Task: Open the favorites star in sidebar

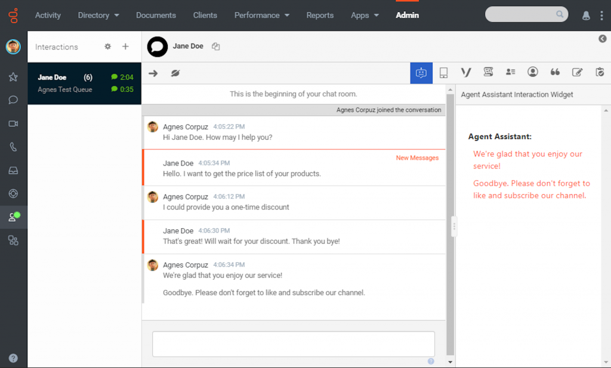Action: click(13, 77)
